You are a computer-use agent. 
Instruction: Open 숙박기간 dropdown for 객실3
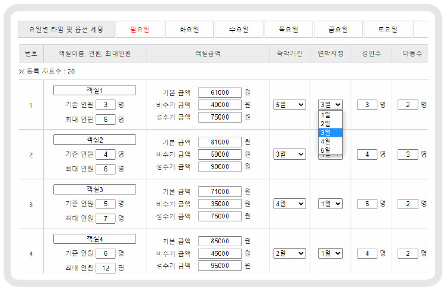click(290, 204)
